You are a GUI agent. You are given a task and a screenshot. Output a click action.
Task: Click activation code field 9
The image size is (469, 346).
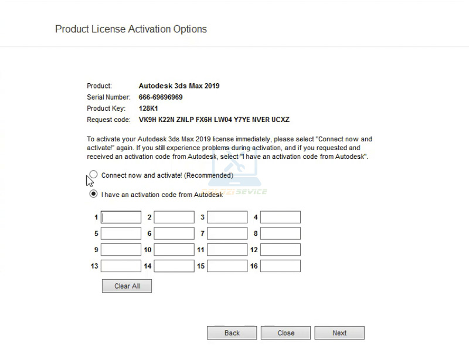pyautogui.click(x=121, y=250)
